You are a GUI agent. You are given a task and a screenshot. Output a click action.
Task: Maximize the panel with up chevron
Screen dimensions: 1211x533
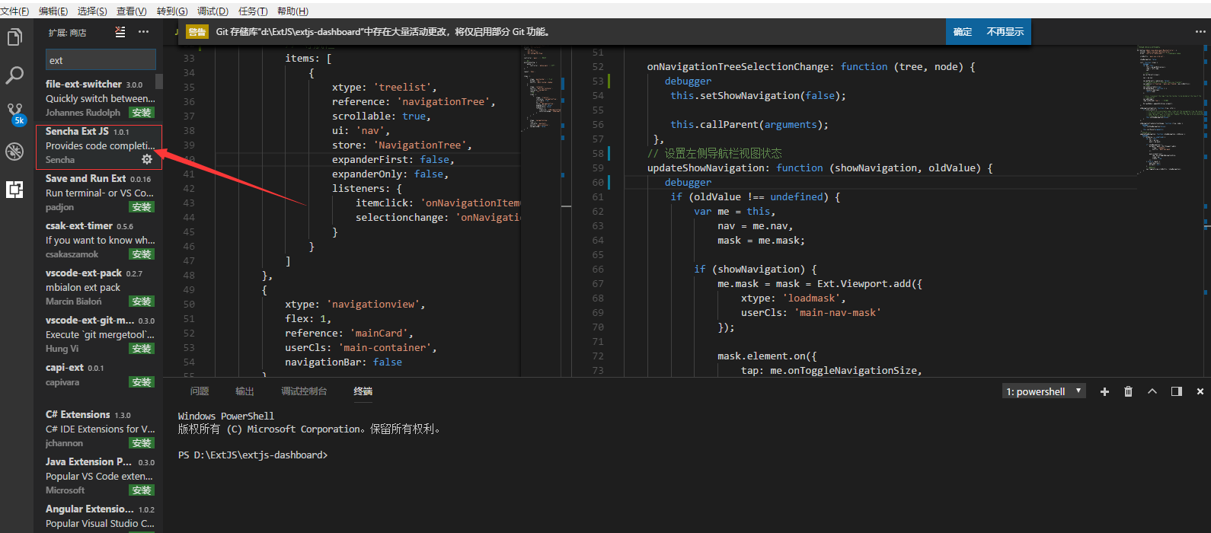[1152, 391]
